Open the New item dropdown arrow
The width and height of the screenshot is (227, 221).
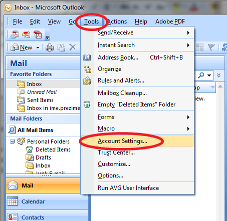coord(38,48)
